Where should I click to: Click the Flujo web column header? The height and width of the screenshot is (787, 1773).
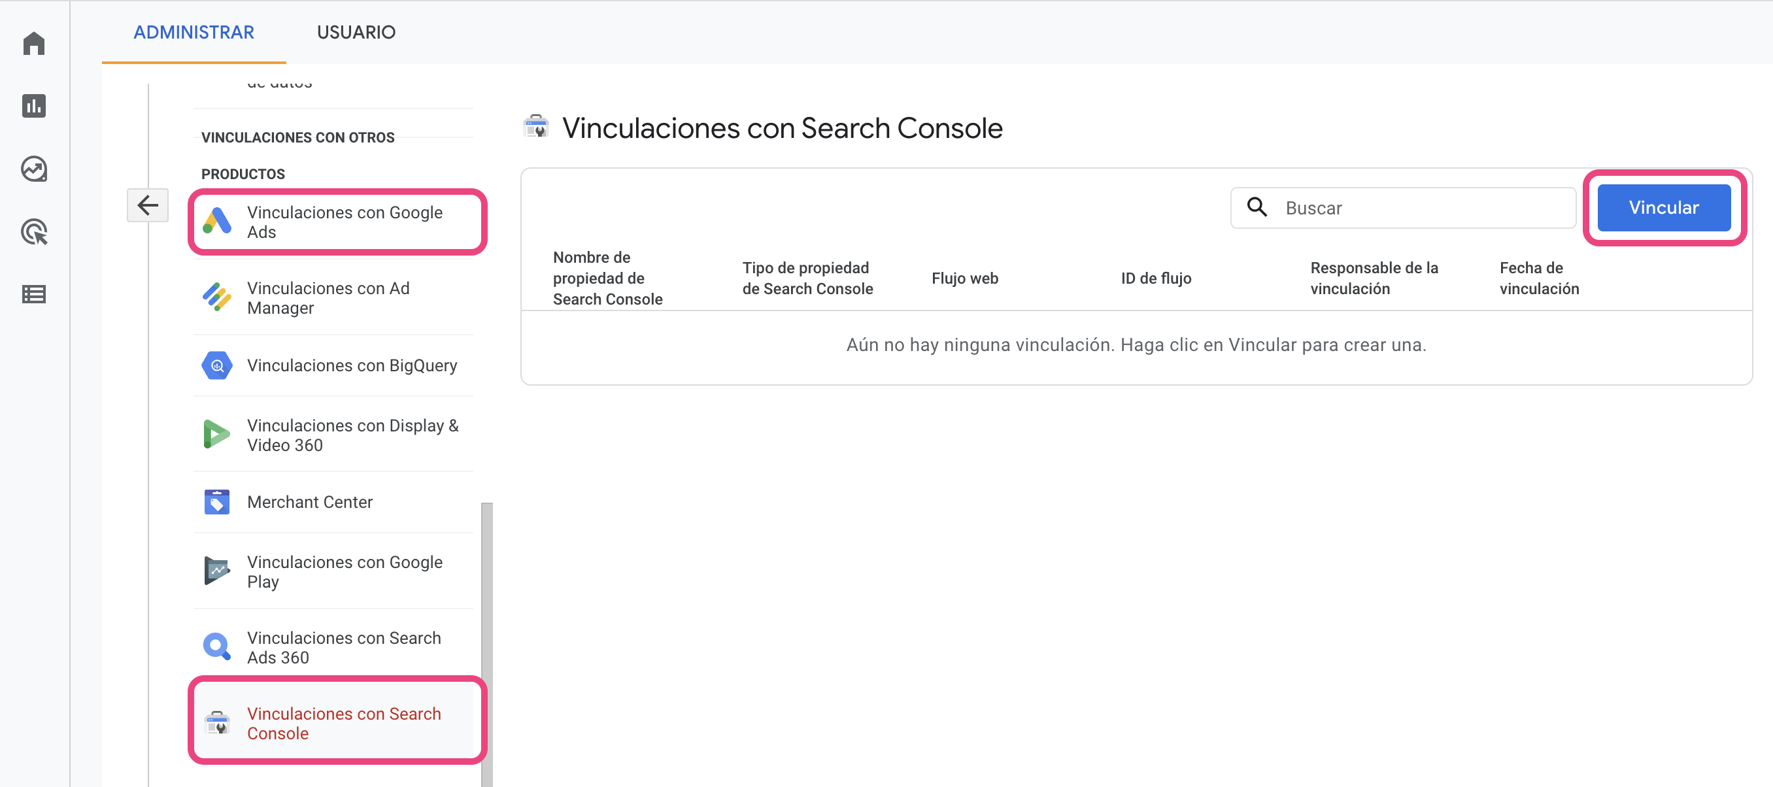[964, 278]
